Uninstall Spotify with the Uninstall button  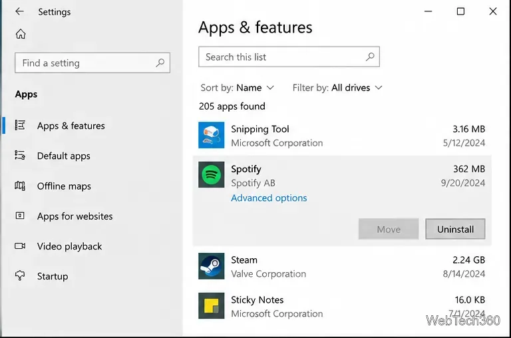(455, 229)
